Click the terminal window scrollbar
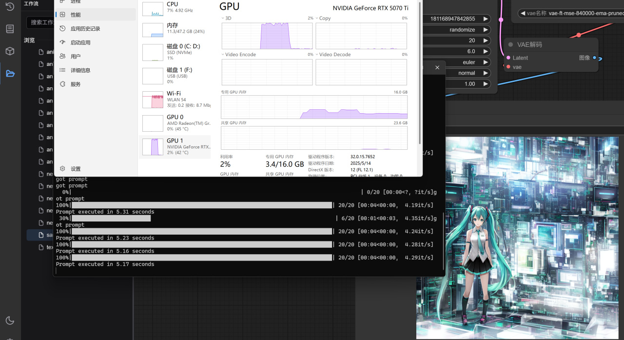The image size is (624, 340). click(443, 241)
